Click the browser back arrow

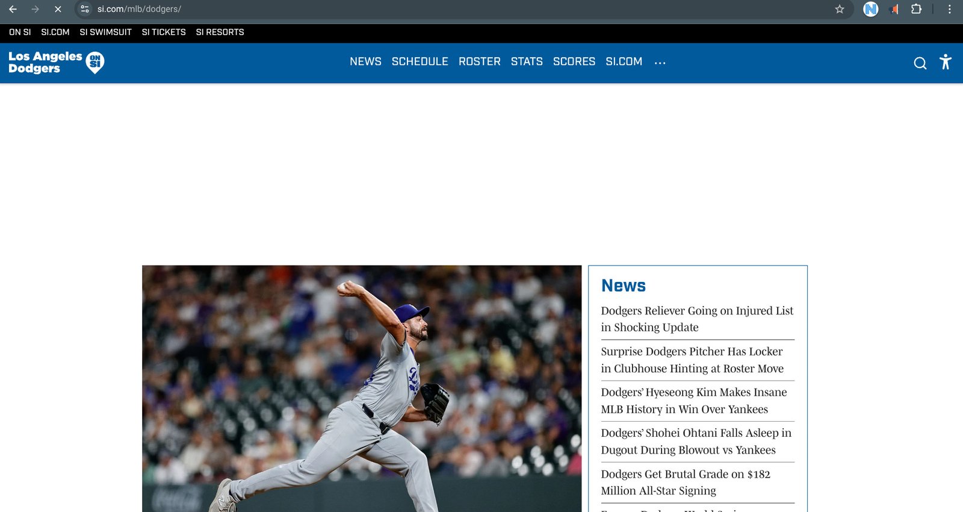[x=13, y=9]
